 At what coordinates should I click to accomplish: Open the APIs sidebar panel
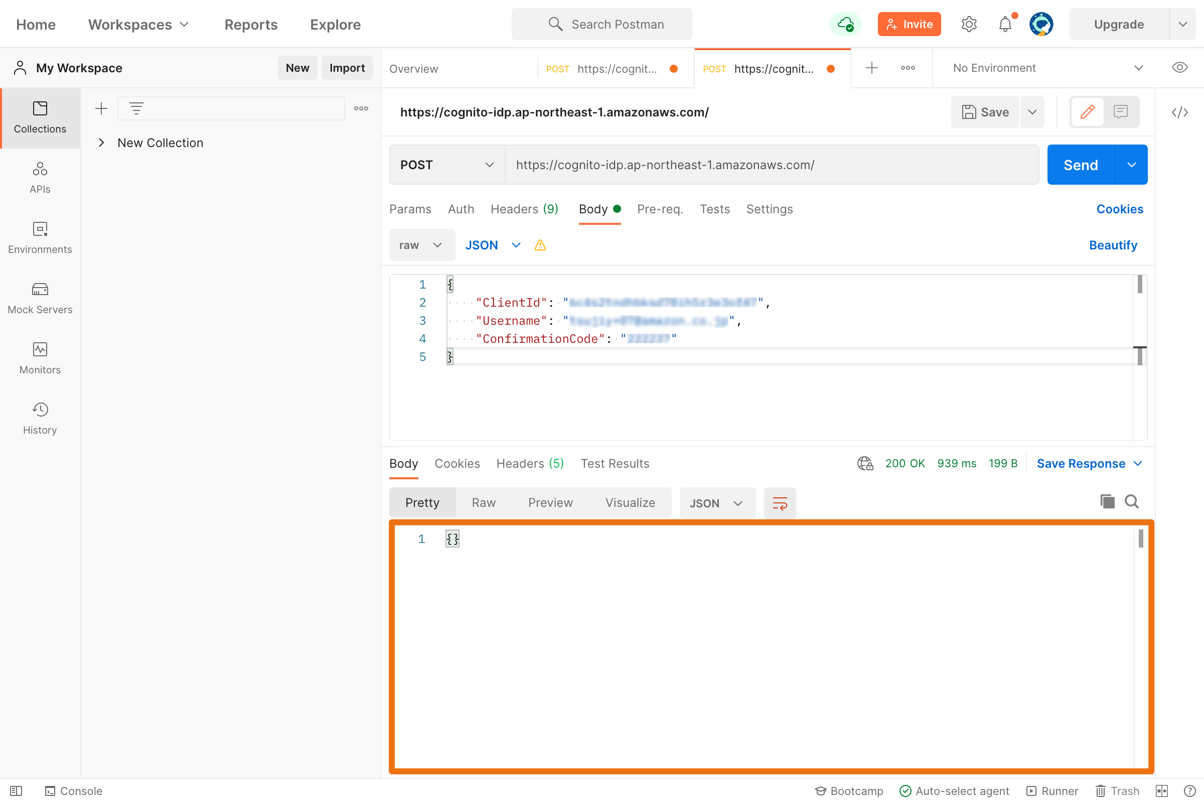tap(40, 178)
